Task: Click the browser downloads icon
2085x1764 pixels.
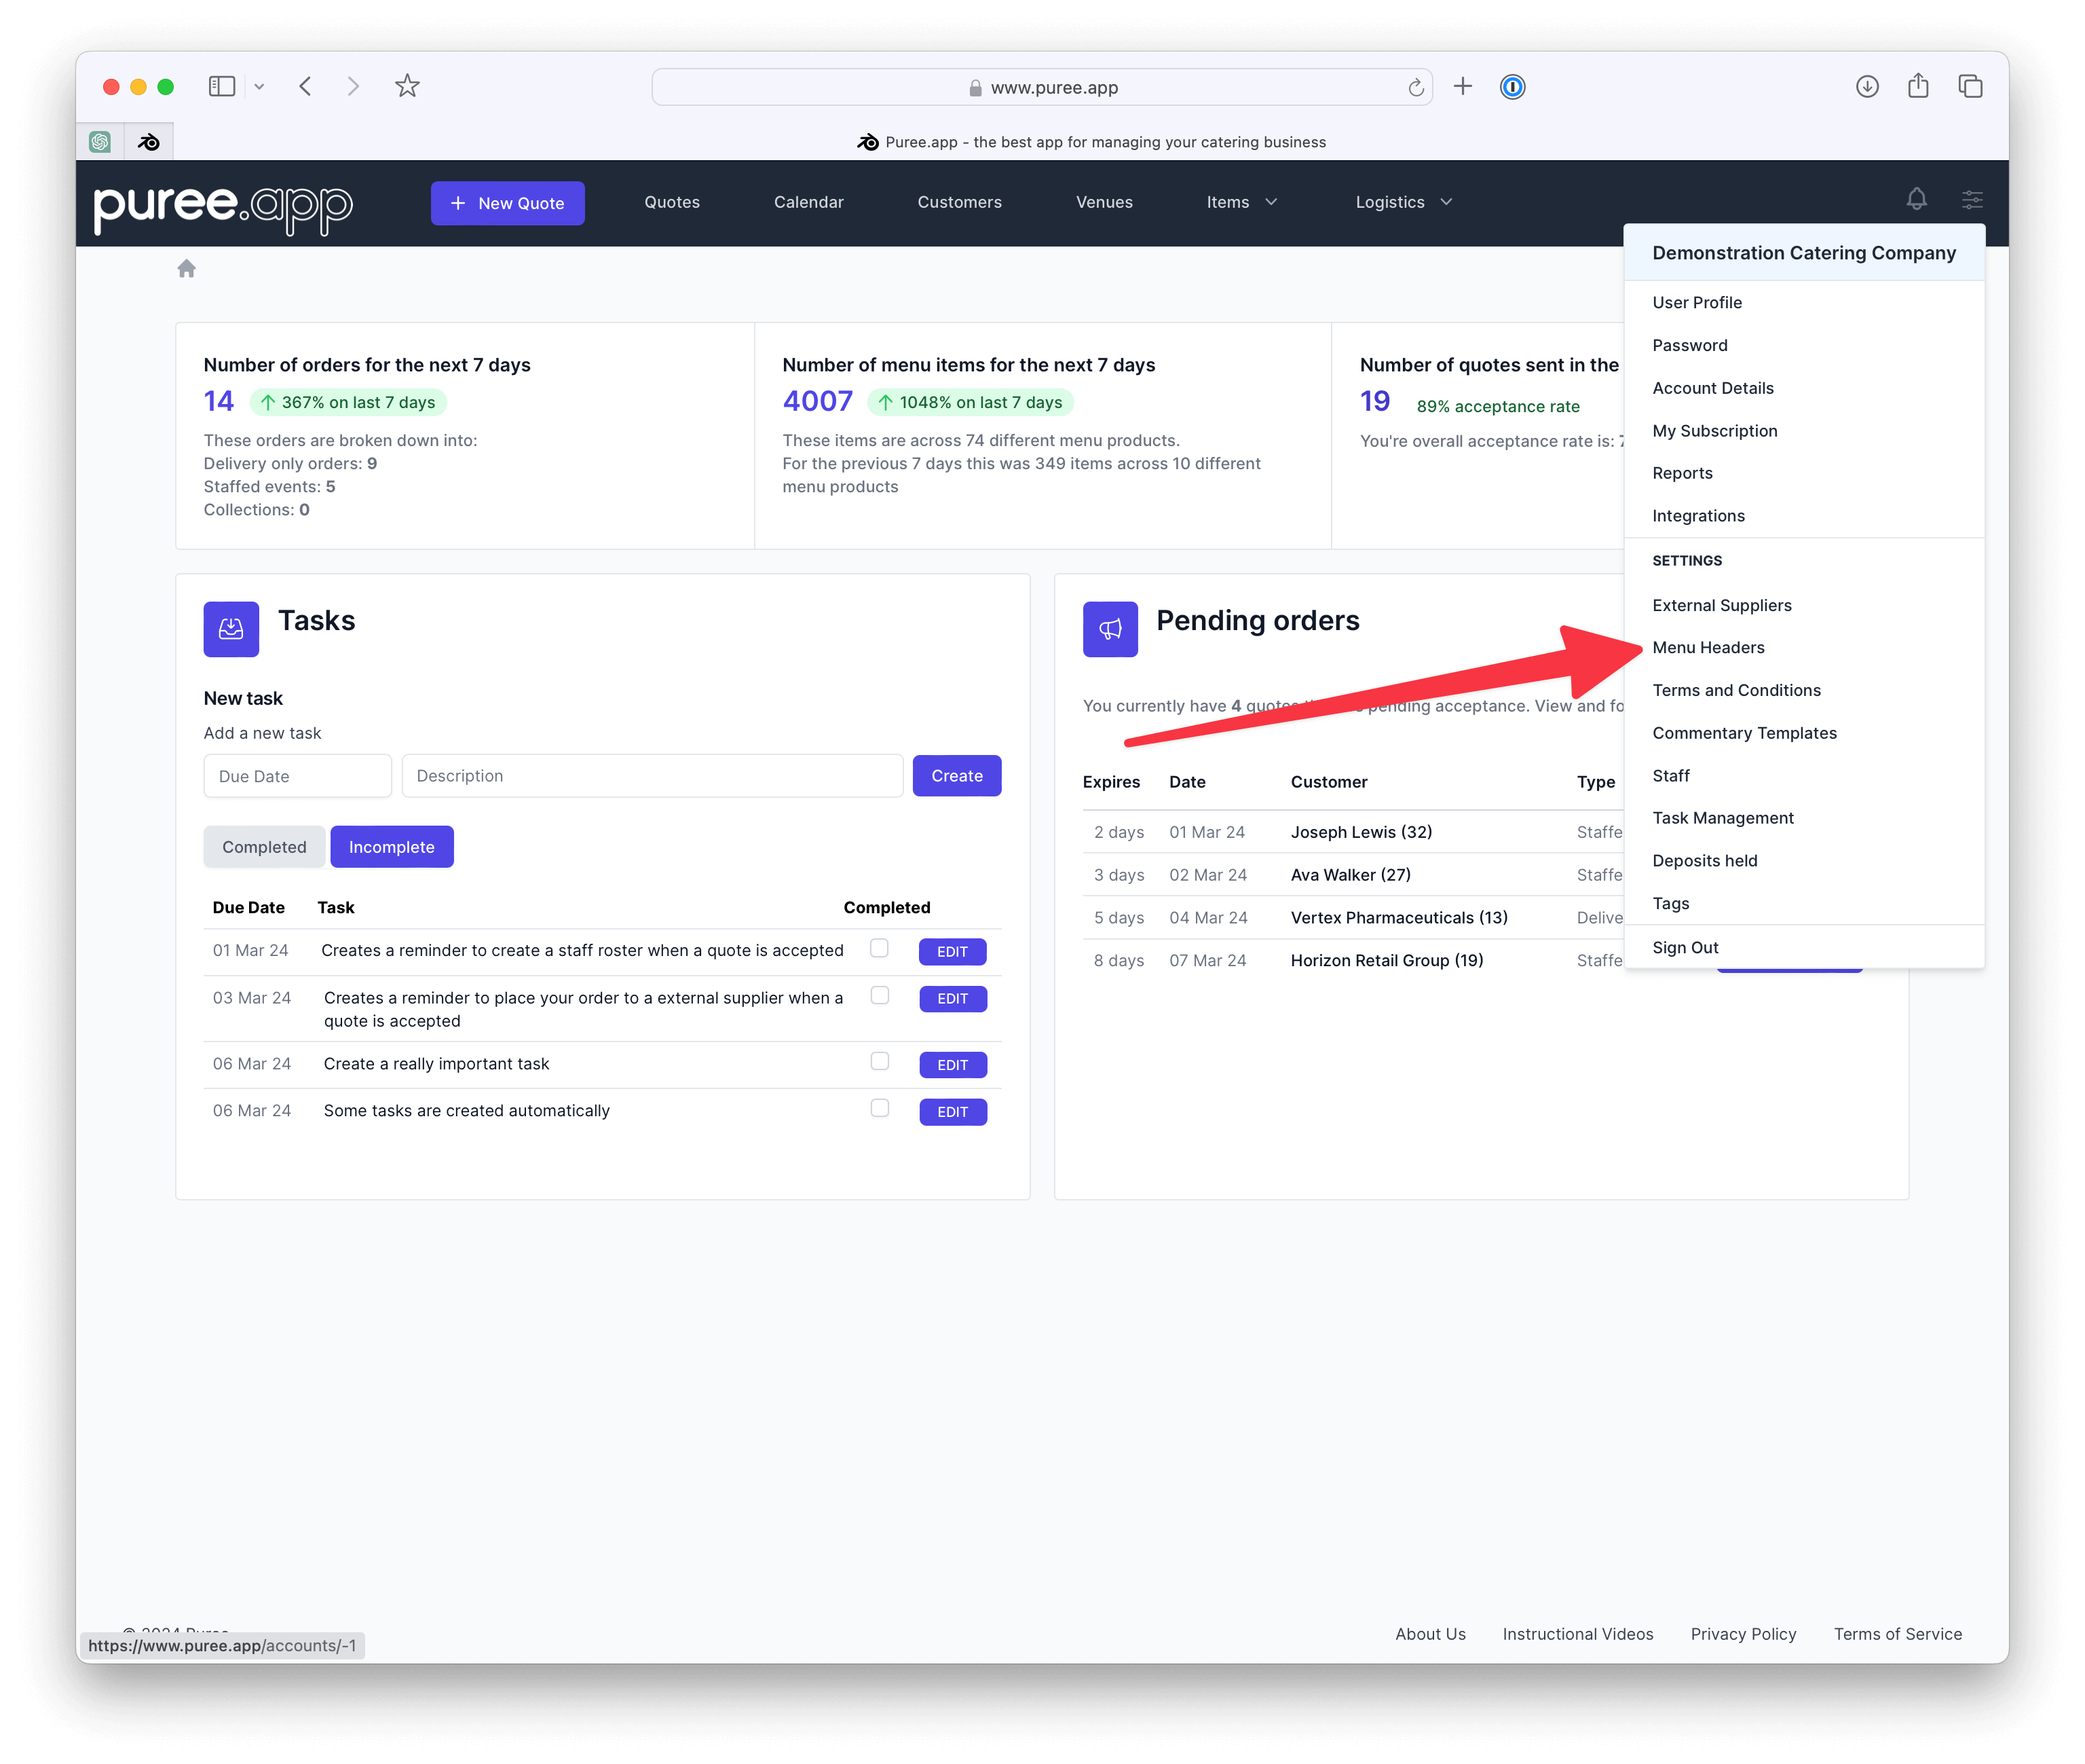Action: pyautogui.click(x=1866, y=87)
